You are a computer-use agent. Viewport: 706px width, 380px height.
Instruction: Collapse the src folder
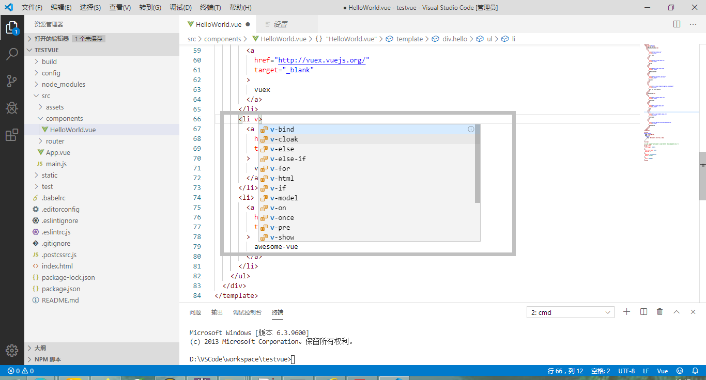click(102, 96)
